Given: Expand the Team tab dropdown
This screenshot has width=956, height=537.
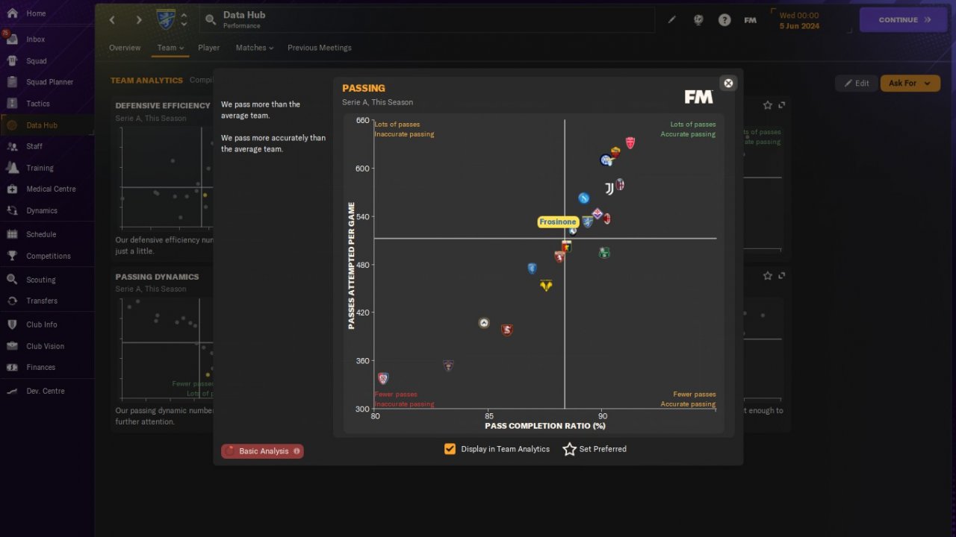Looking at the screenshot, I should 170,48.
